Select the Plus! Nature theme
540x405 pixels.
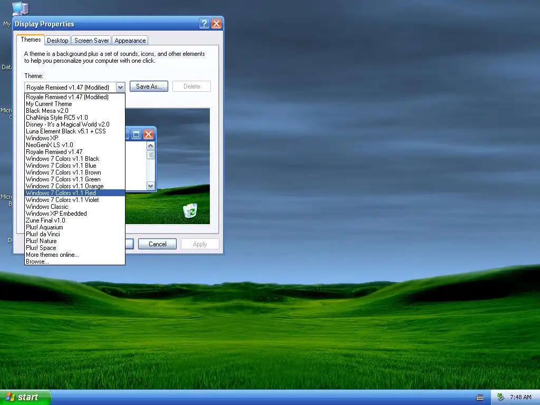[x=75, y=241]
